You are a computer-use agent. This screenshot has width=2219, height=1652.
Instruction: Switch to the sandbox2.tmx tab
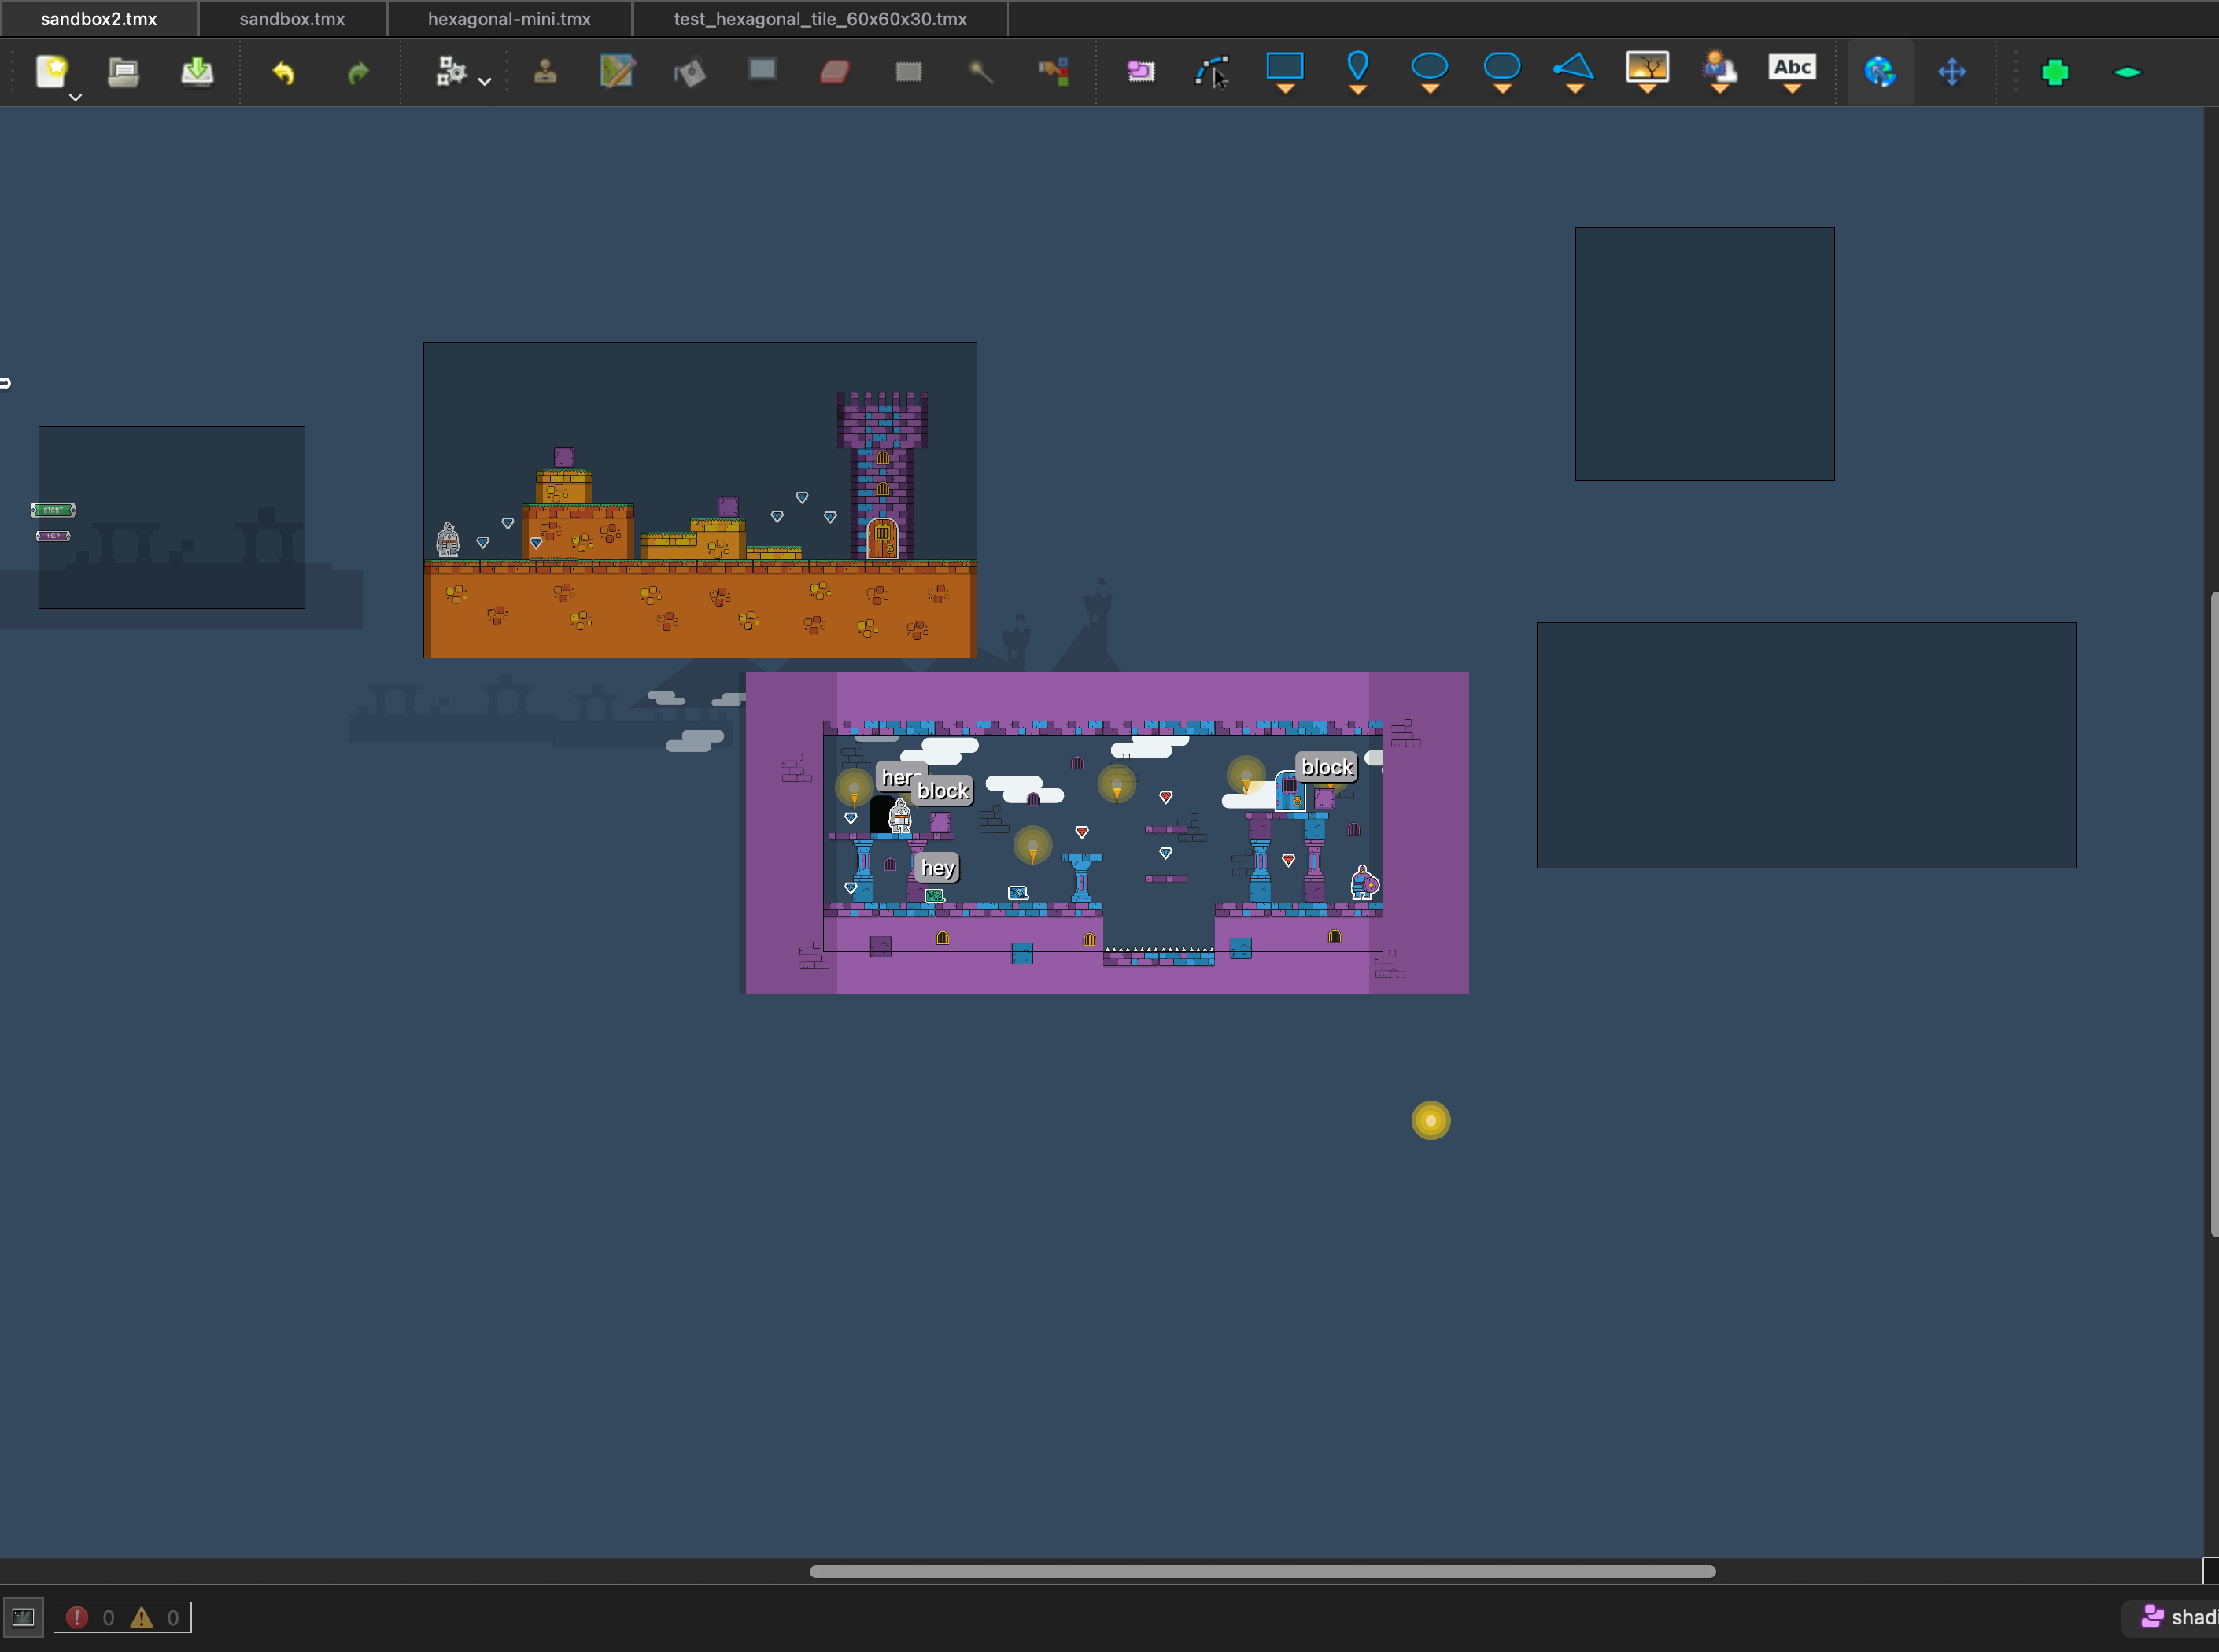pyautogui.click(x=99, y=19)
